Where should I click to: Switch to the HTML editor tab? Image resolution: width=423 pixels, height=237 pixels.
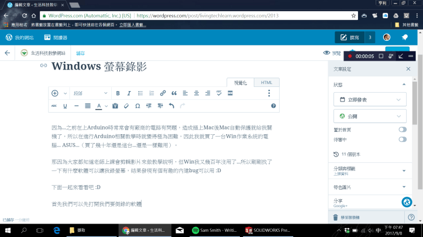pyautogui.click(x=266, y=83)
